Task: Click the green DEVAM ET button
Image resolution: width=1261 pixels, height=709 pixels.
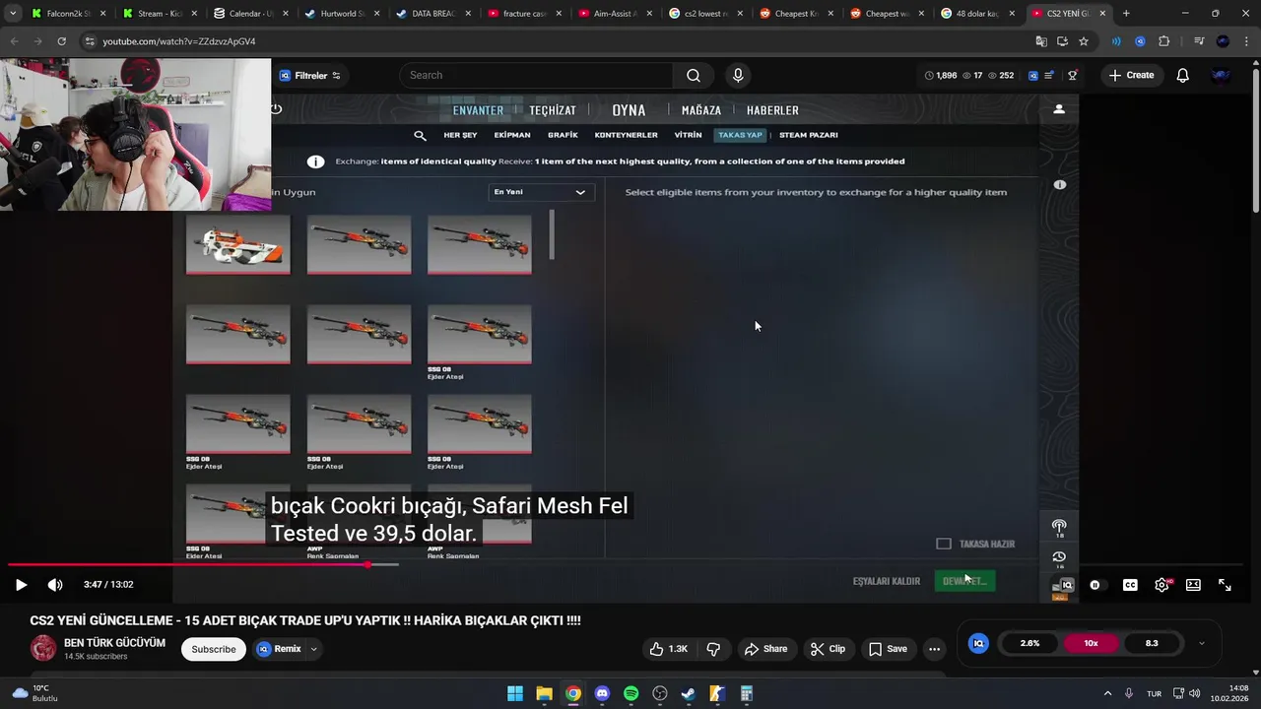Action: (x=964, y=581)
